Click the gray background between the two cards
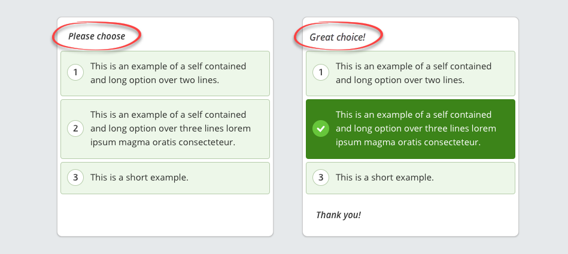This screenshot has height=254, width=568. [x=288, y=127]
